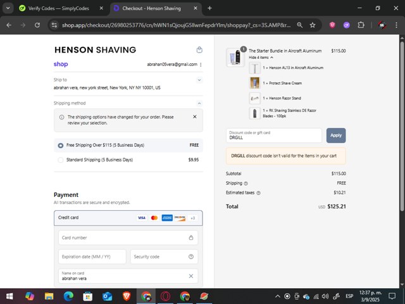The image size is (405, 304).
Task: Click the Visa card logo
Action: 142,218
